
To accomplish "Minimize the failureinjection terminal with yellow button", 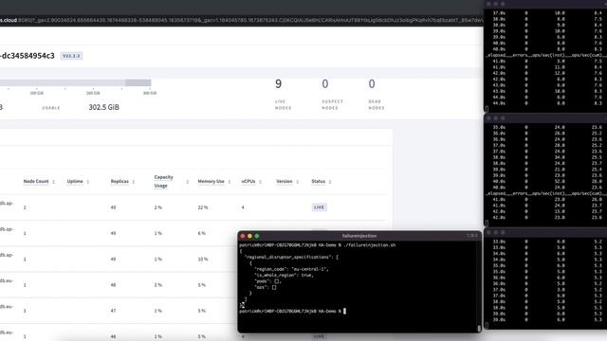I will coord(249,236).
